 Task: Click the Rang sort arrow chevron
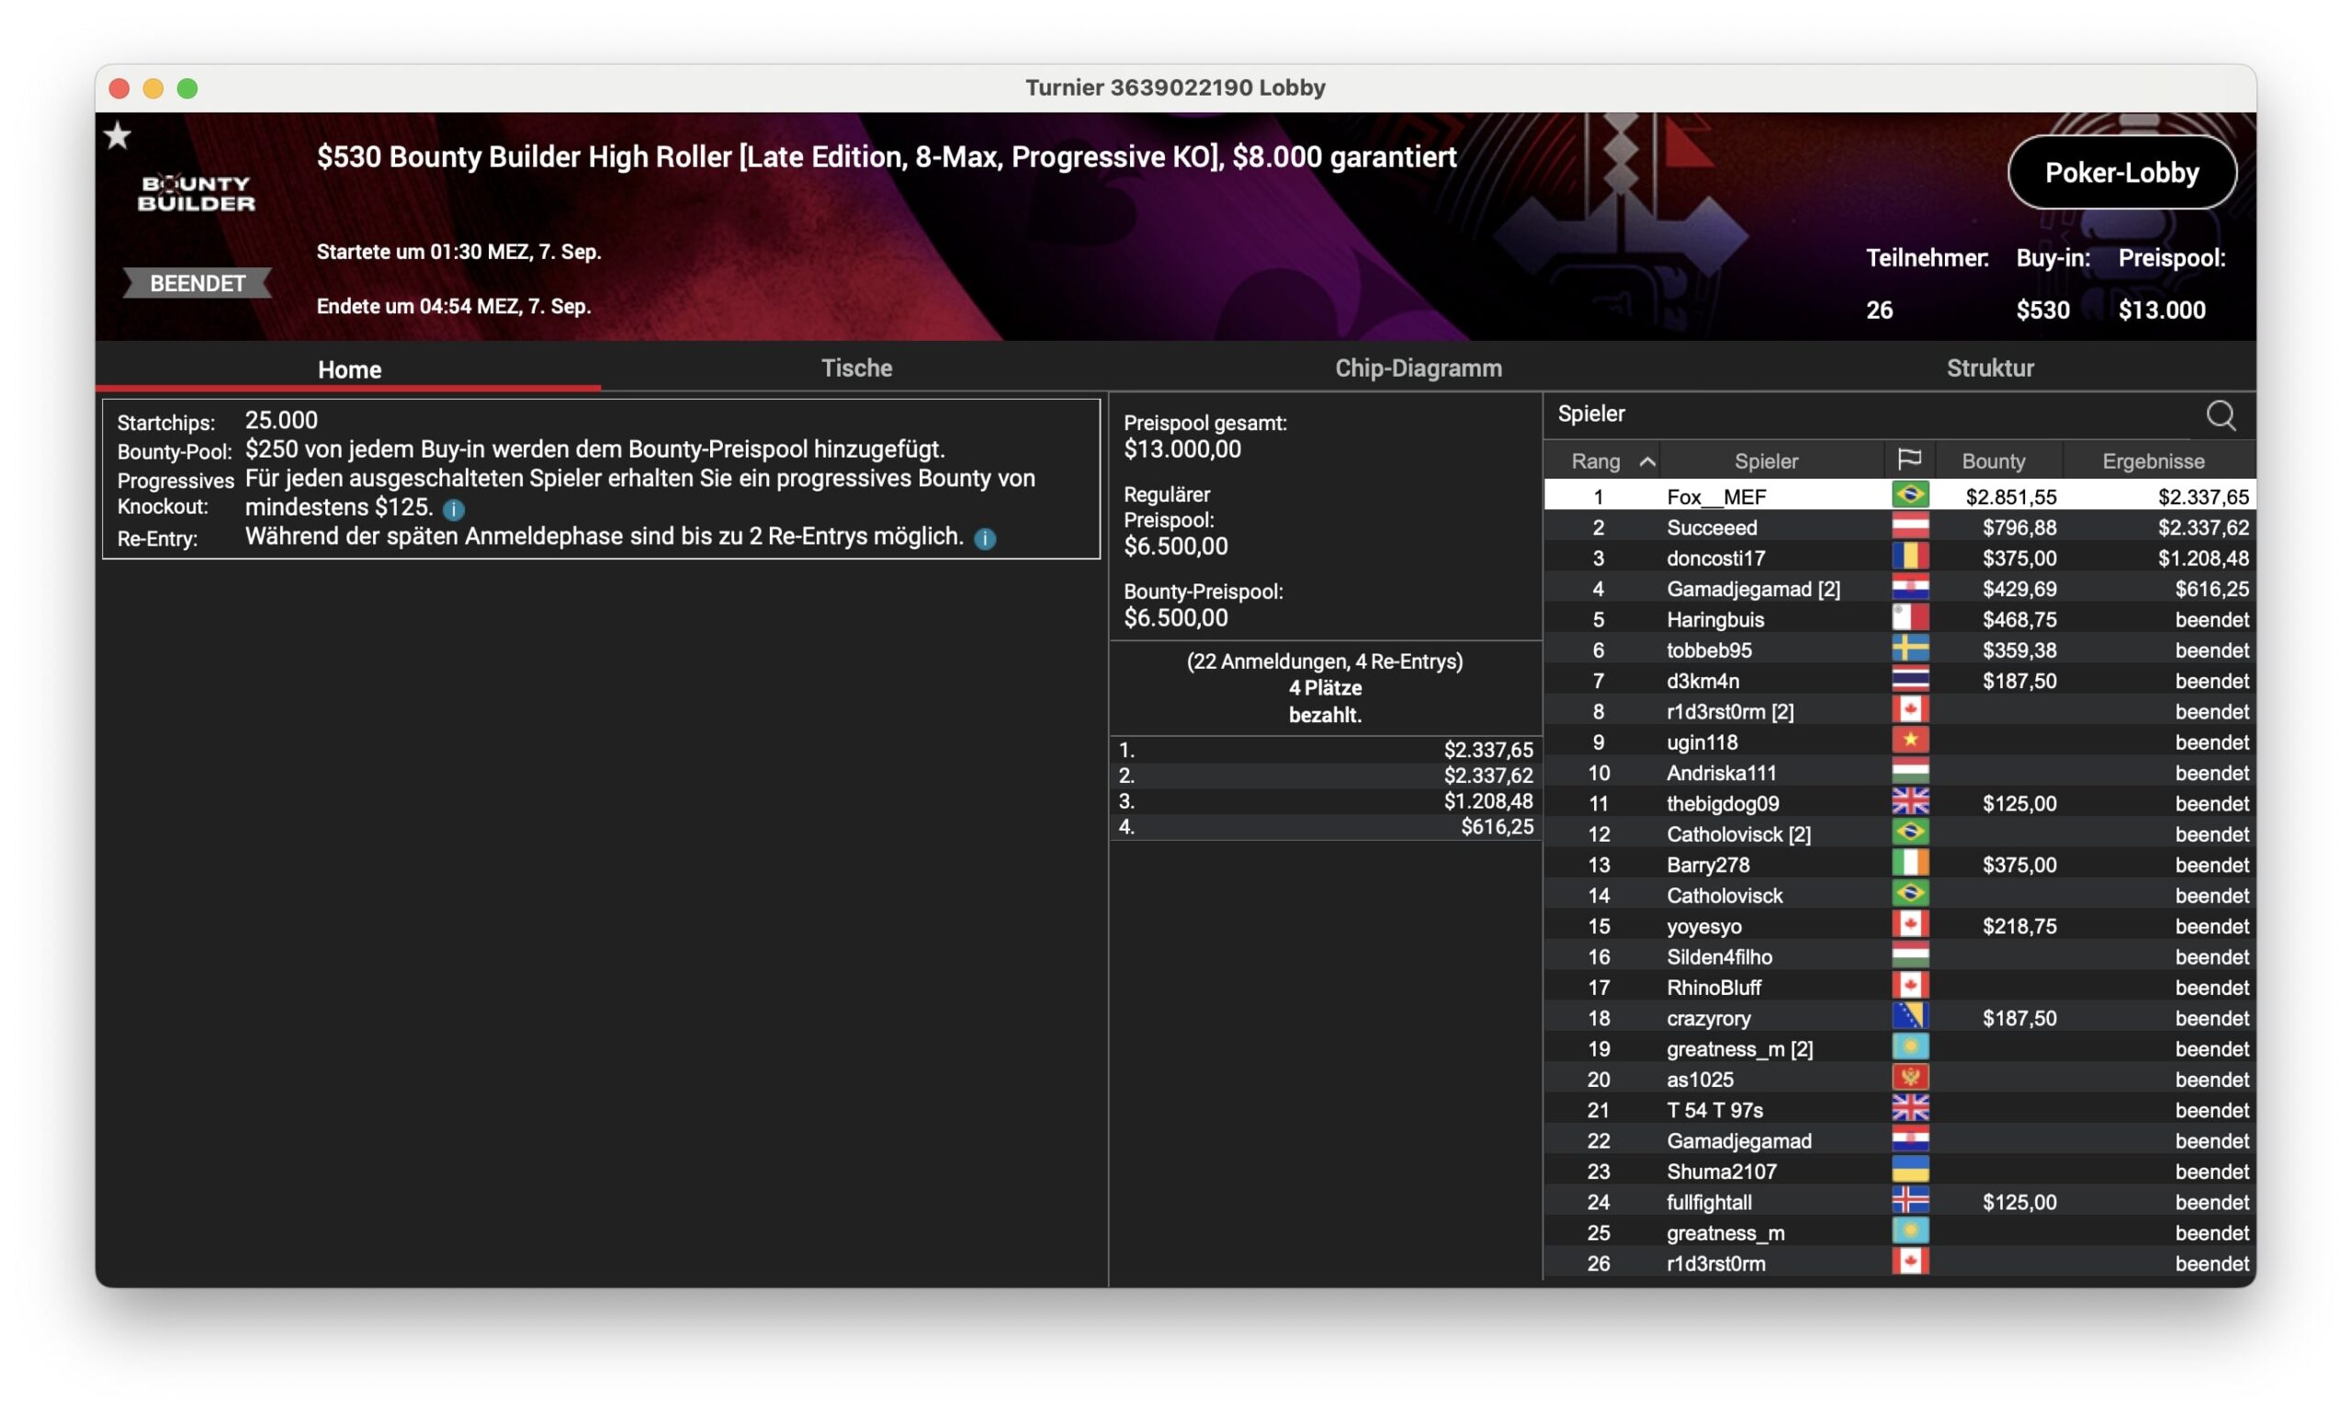[x=1646, y=461]
